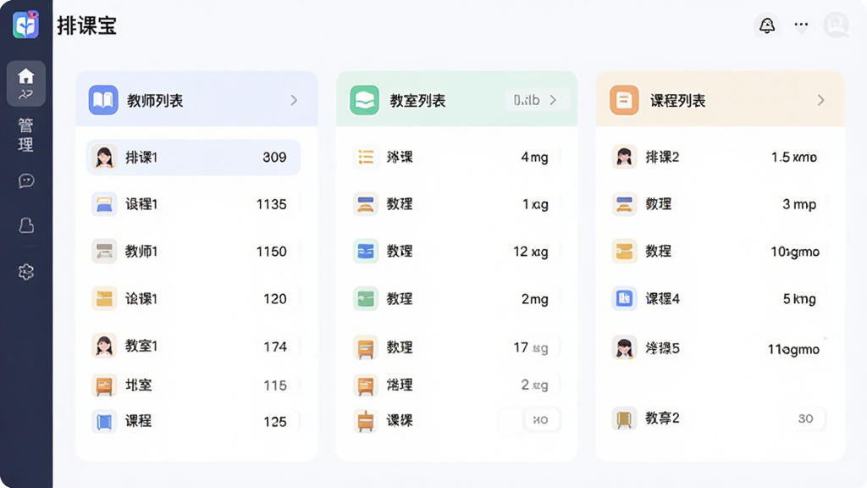
Task: Select the 排课1 label in the teacher list
Action: coord(141,158)
